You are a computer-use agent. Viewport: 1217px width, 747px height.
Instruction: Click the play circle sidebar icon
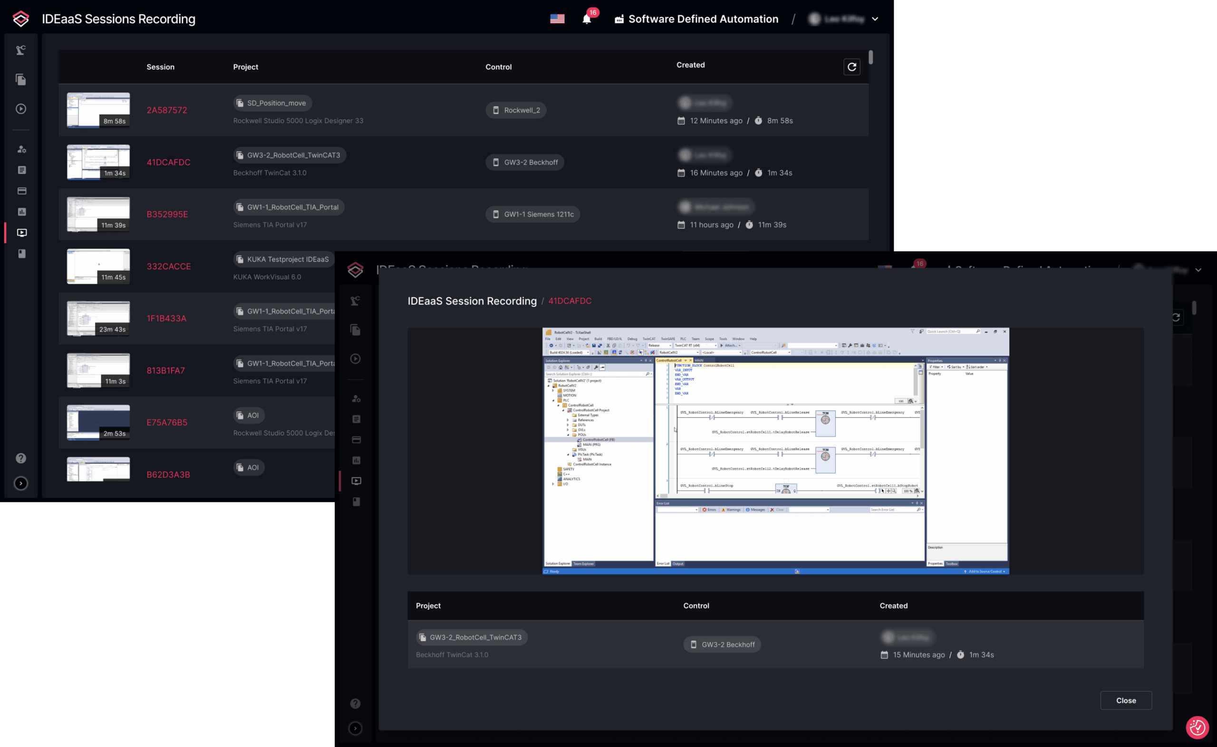[21, 109]
